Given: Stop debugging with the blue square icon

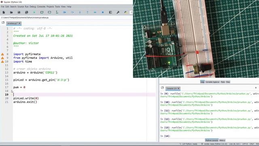Looking at the screenshot, I should coord(102,12).
